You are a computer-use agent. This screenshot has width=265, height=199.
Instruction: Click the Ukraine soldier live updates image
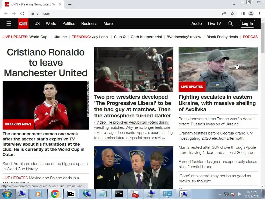coord(218,69)
